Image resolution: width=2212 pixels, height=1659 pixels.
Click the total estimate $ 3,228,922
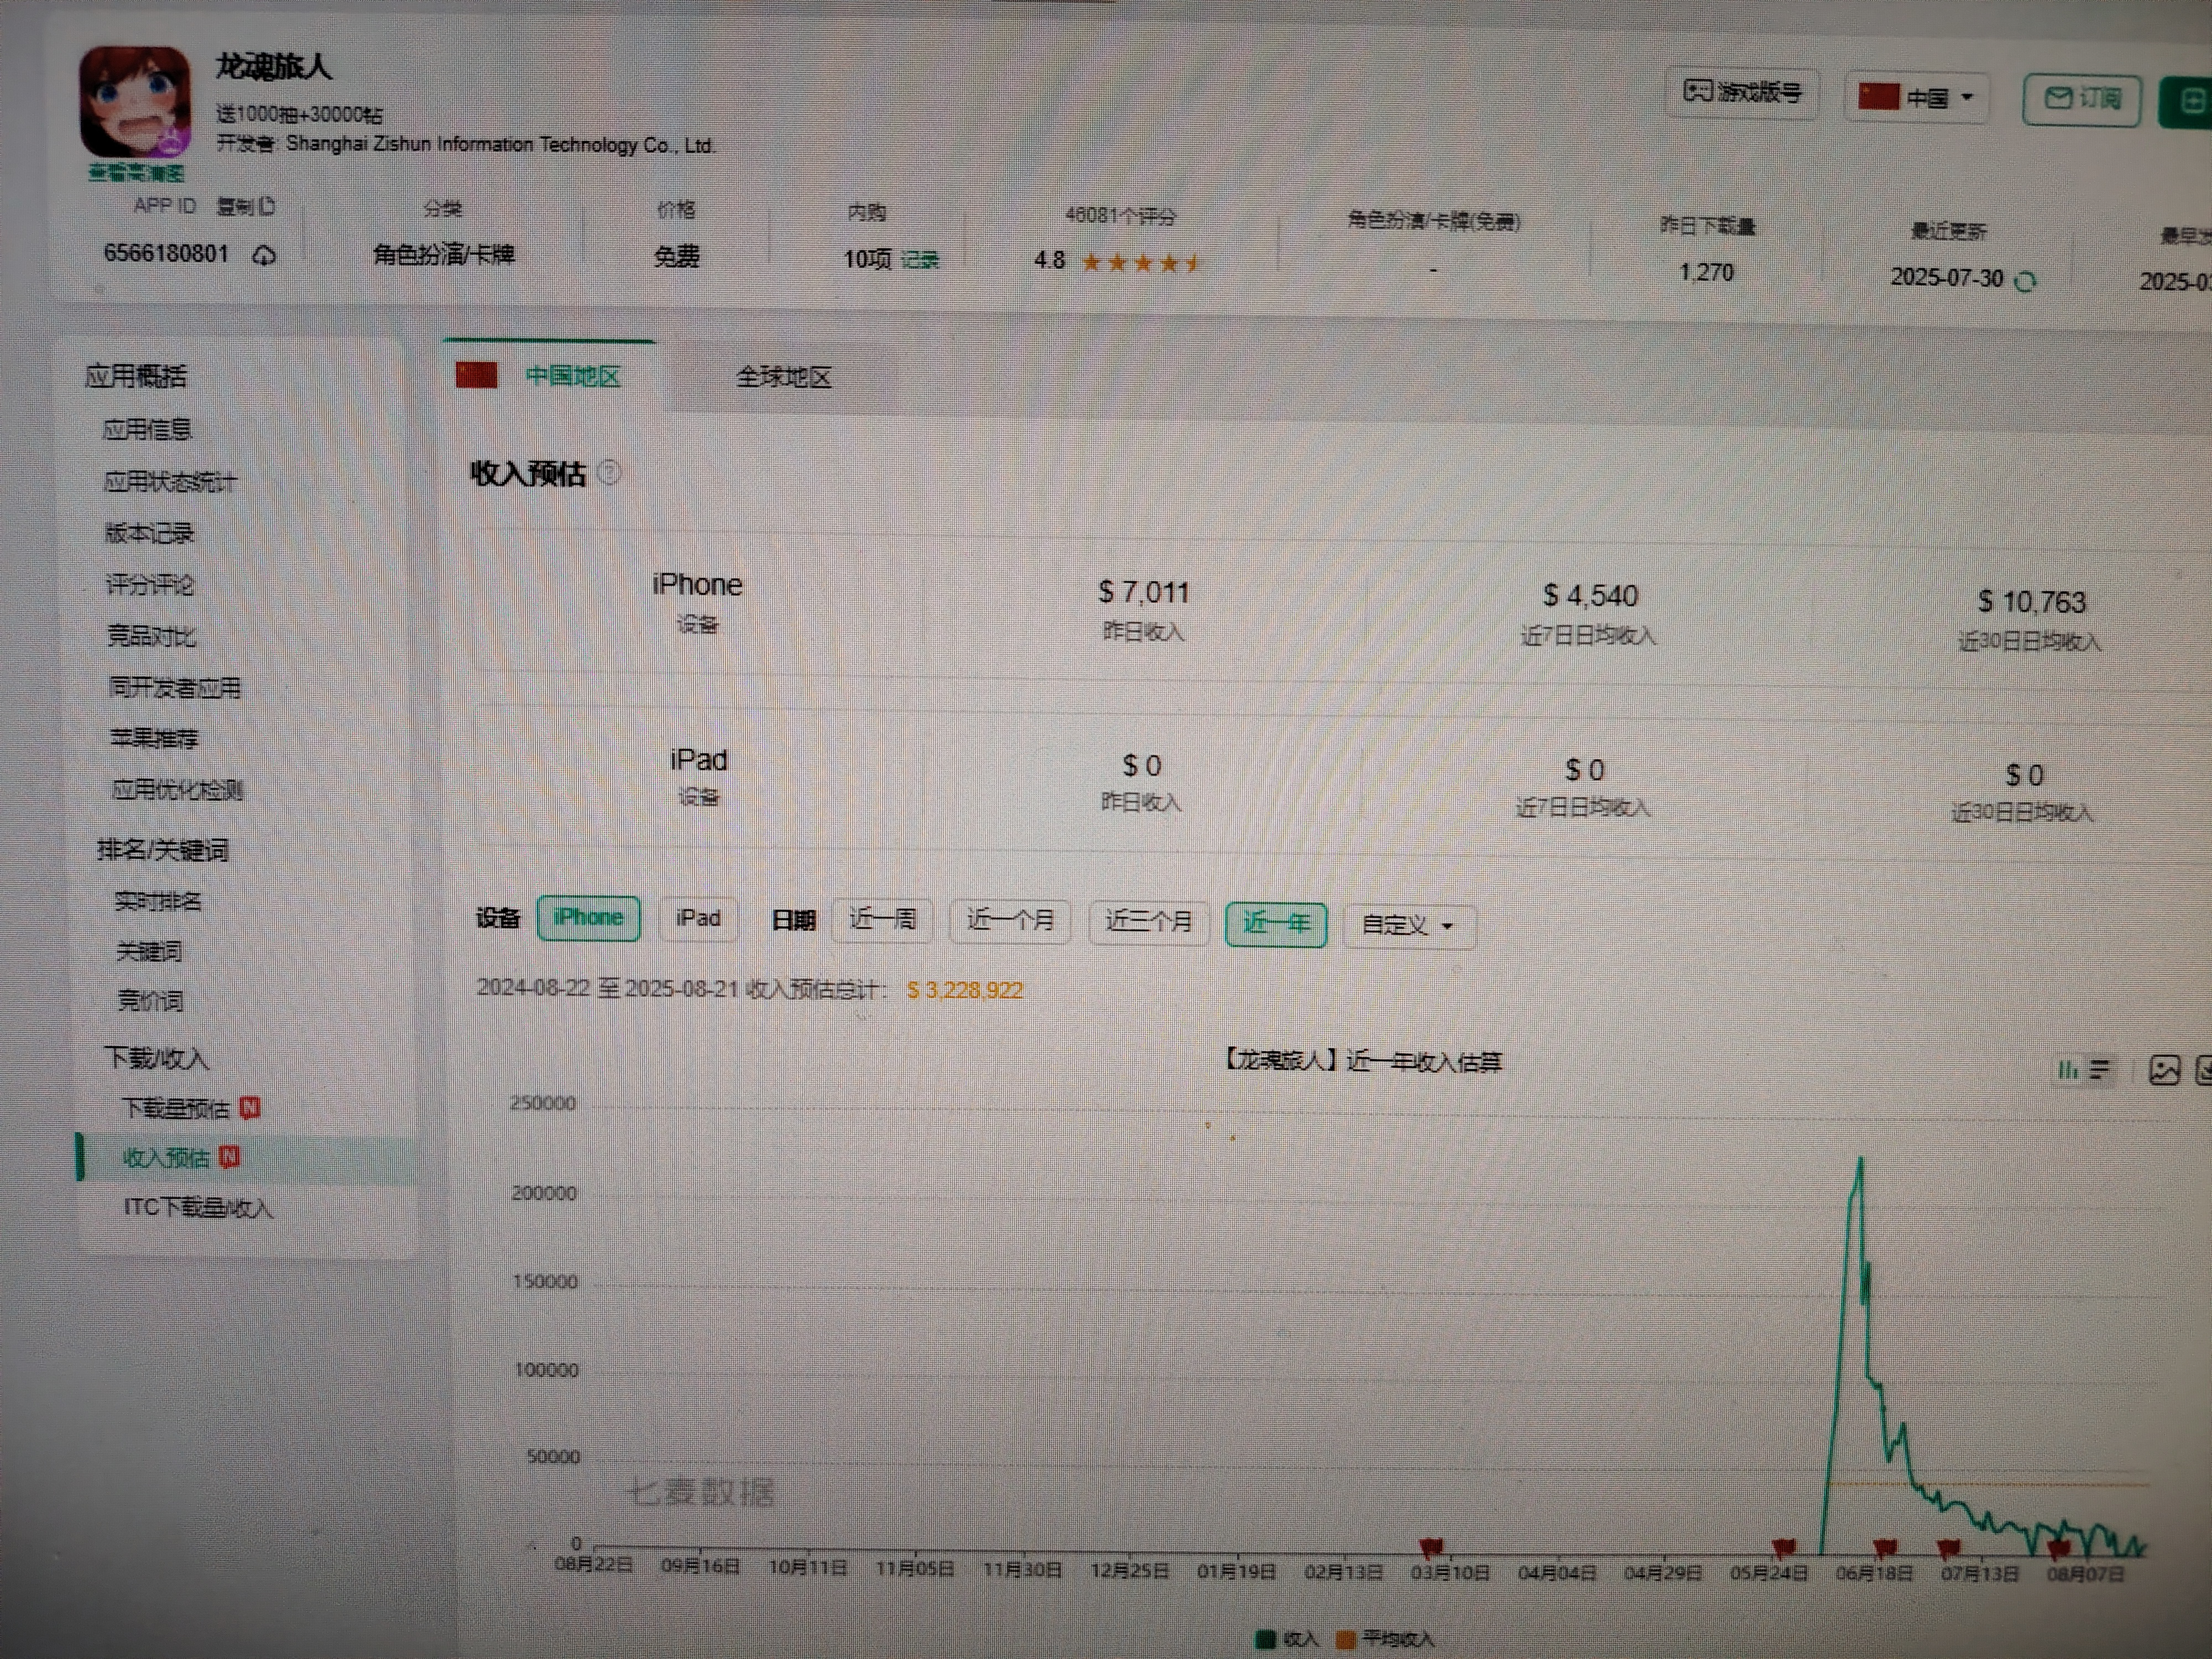coord(965,990)
